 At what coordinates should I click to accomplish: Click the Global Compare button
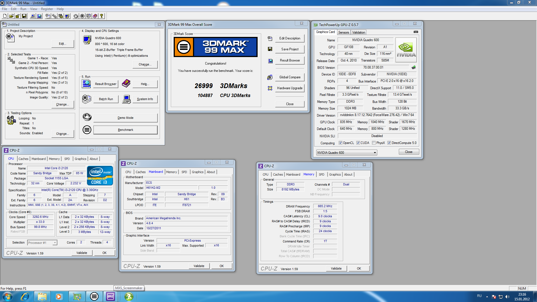(290, 77)
